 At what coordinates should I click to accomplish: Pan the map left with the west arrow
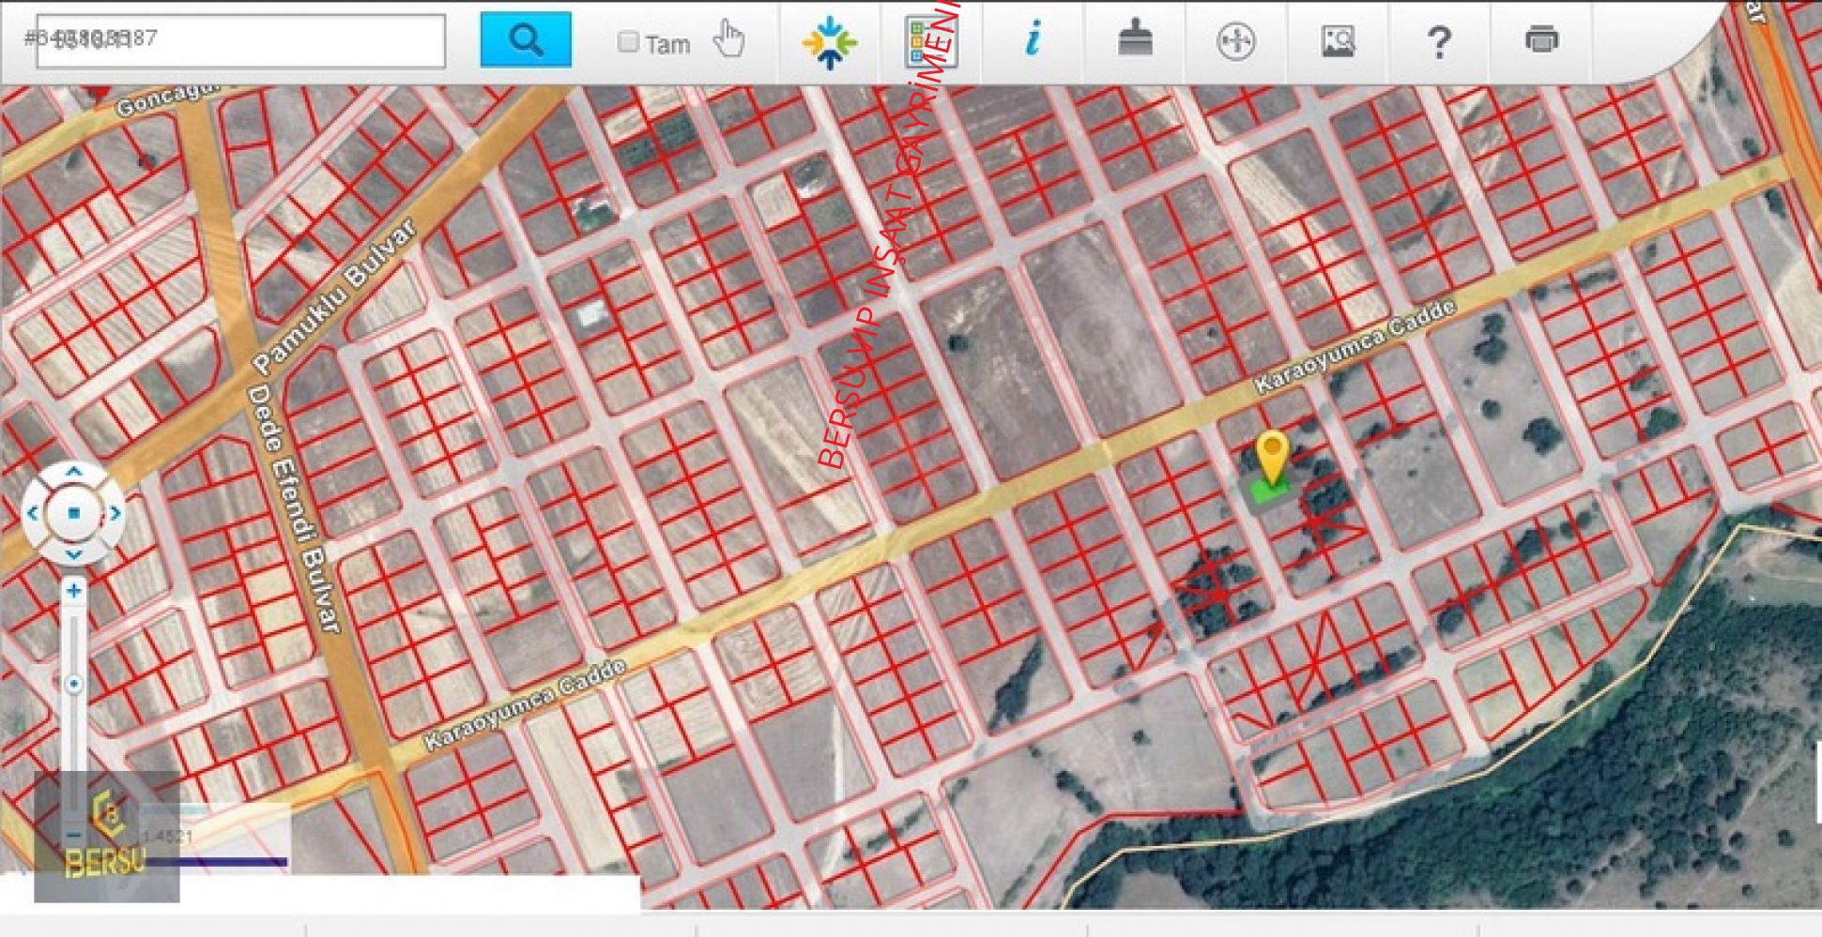[x=33, y=513]
